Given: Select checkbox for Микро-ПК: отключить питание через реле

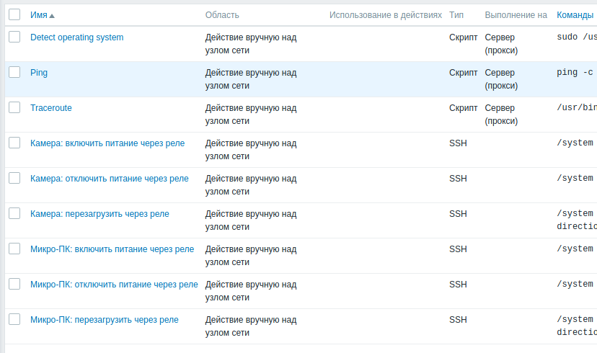Looking at the screenshot, I should point(14,284).
